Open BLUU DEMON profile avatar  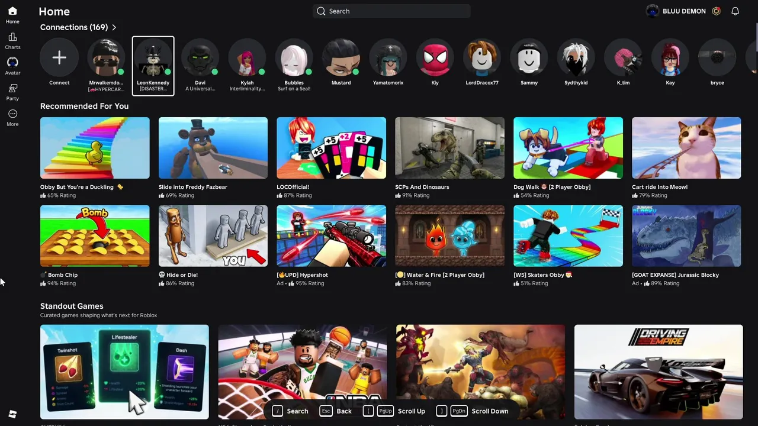(x=652, y=11)
